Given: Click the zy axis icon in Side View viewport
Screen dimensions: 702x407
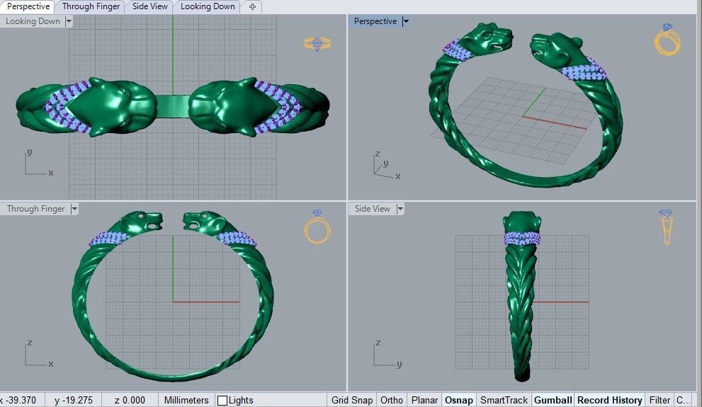Looking at the screenshot, I should pos(387,354).
